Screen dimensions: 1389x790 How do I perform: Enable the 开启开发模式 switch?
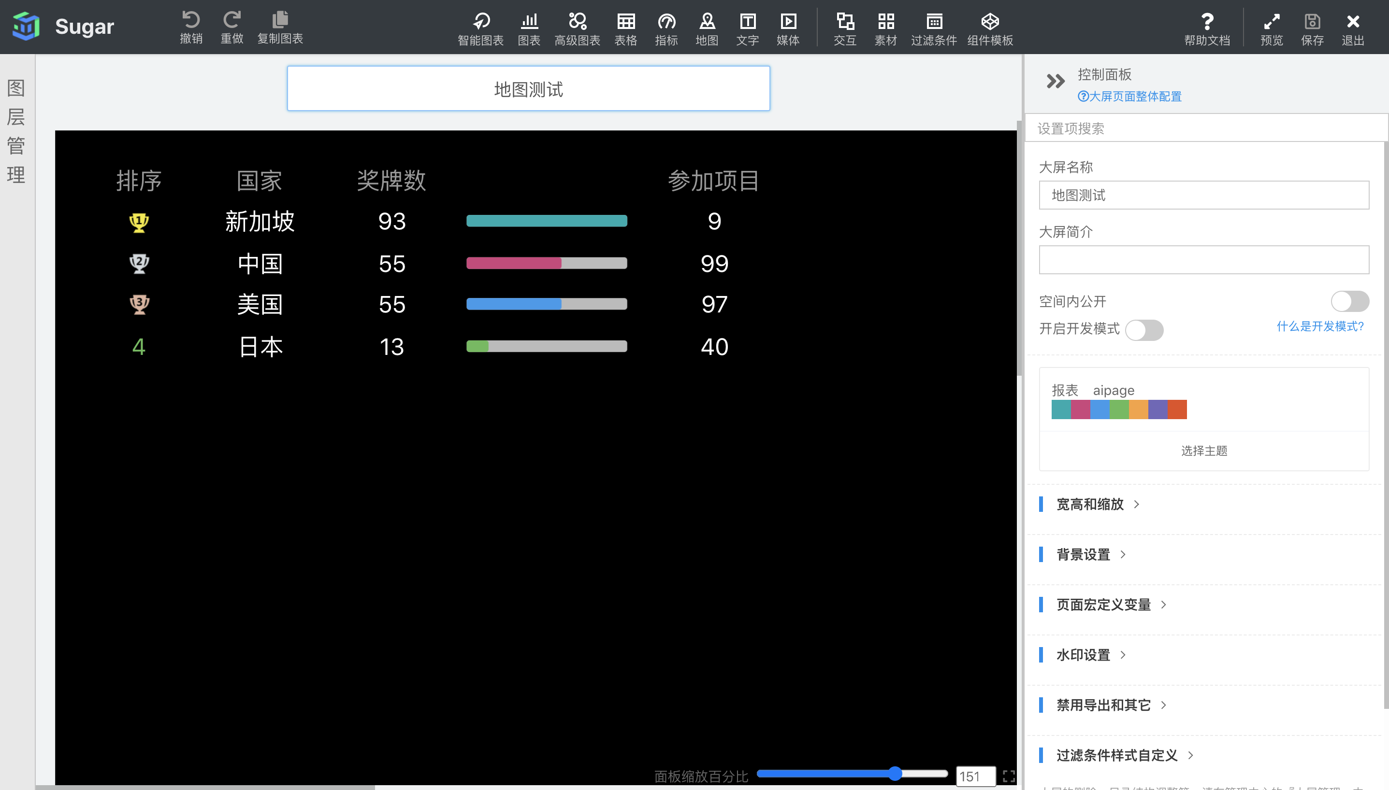coord(1144,329)
